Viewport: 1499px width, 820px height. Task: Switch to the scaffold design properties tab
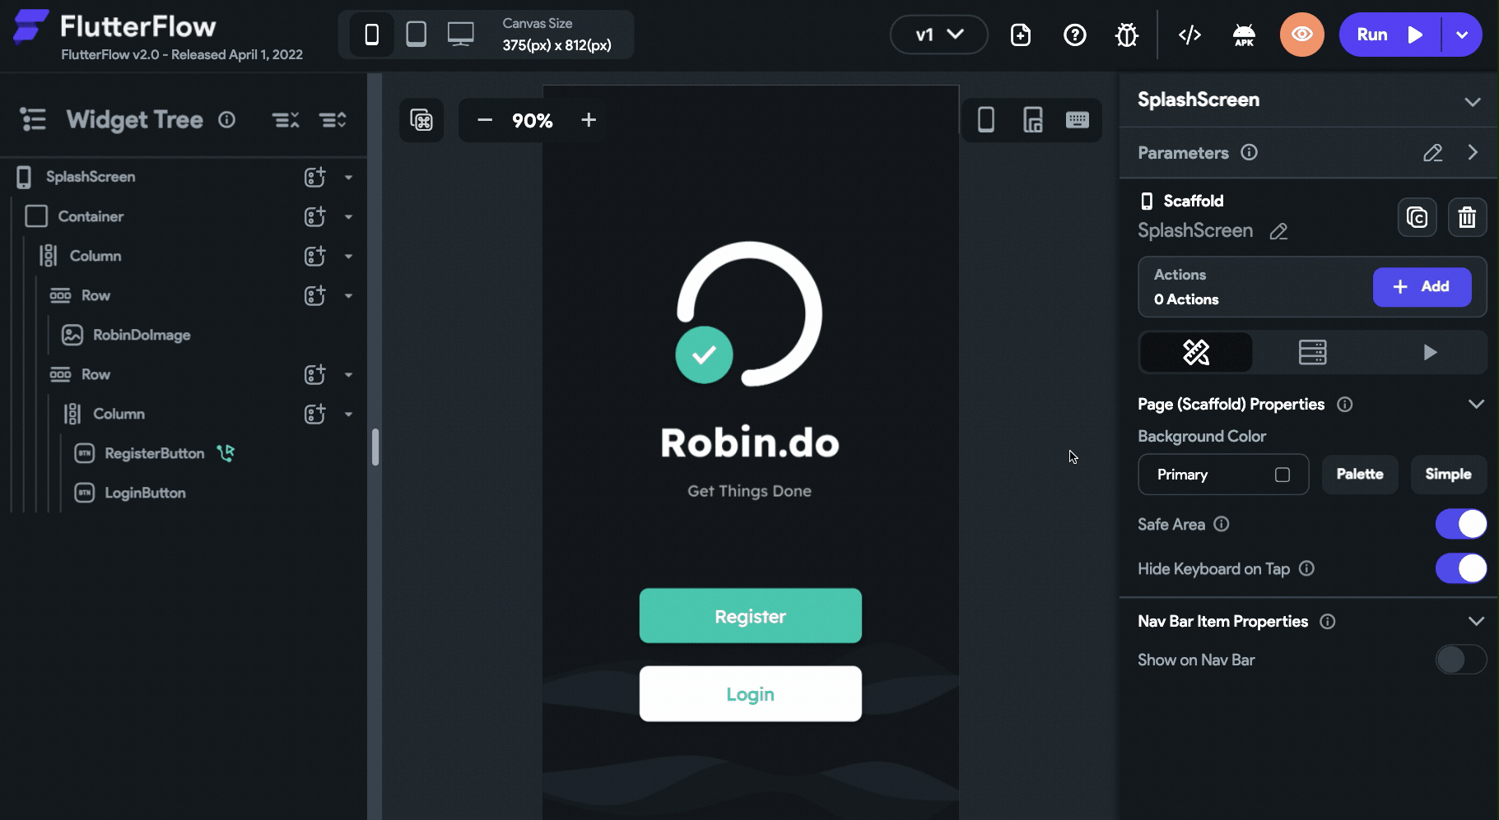(1195, 352)
